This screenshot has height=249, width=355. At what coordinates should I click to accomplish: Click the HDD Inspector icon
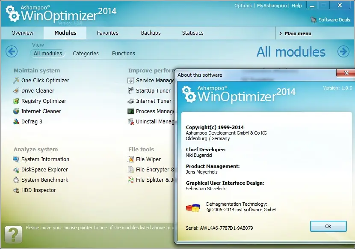(x=16, y=190)
